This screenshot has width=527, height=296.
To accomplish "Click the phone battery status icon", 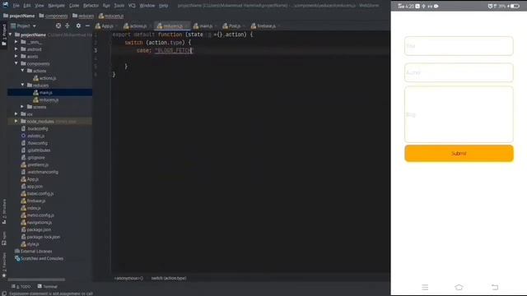I will point(515,6).
